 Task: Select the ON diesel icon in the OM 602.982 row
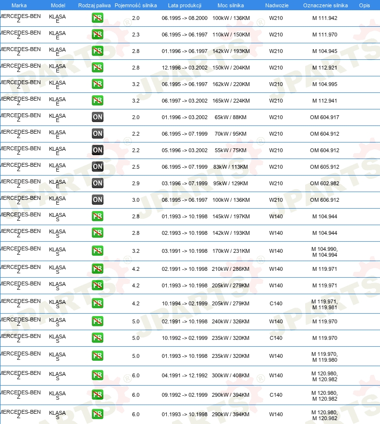98,183
